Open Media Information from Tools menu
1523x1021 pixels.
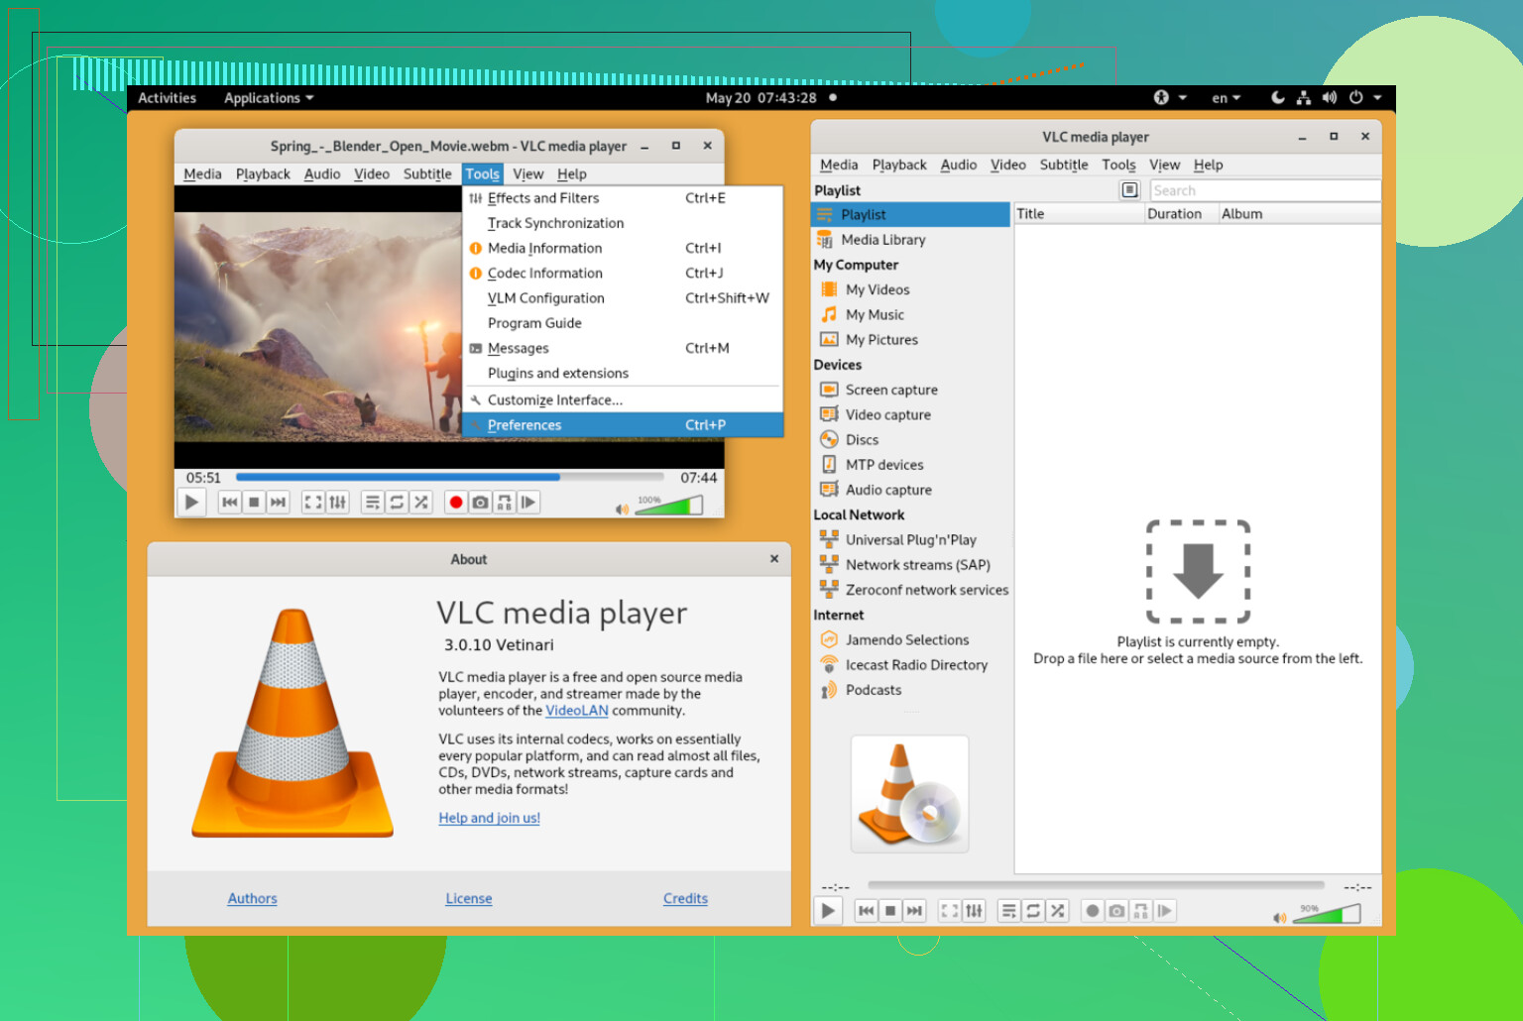[x=623, y=248]
